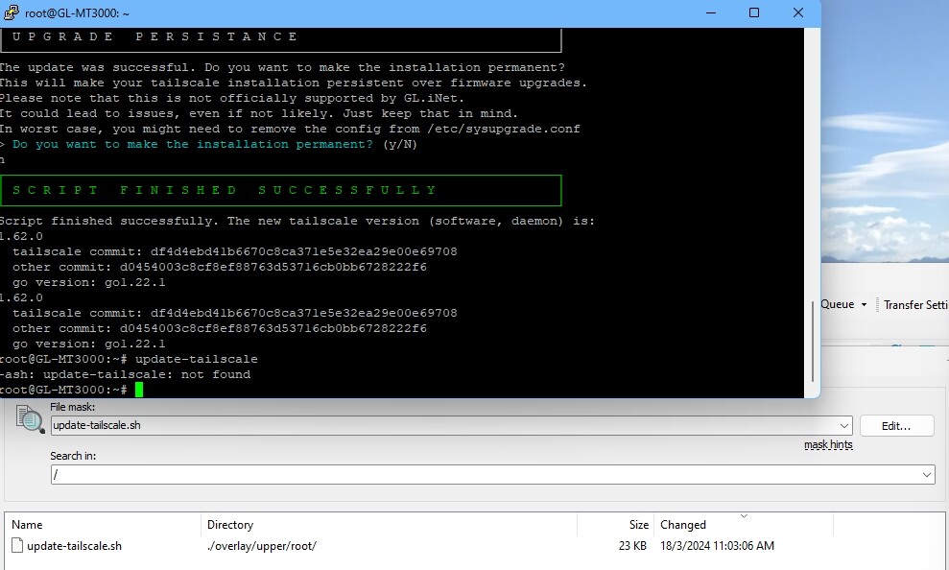Open the mask hints link
Viewport: 949px width, 570px height.
[828, 444]
